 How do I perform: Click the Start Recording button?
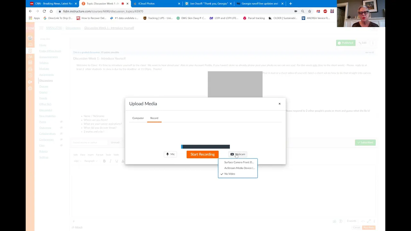203,154
